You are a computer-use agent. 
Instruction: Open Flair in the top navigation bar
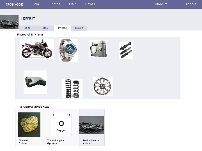point(72,4)
